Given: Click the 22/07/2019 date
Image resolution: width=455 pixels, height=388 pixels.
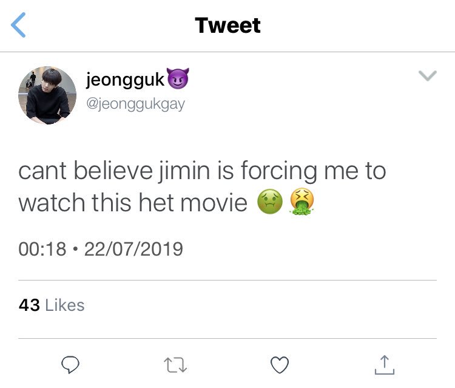Looking at the screenshot, I should [x=134, y=249].
